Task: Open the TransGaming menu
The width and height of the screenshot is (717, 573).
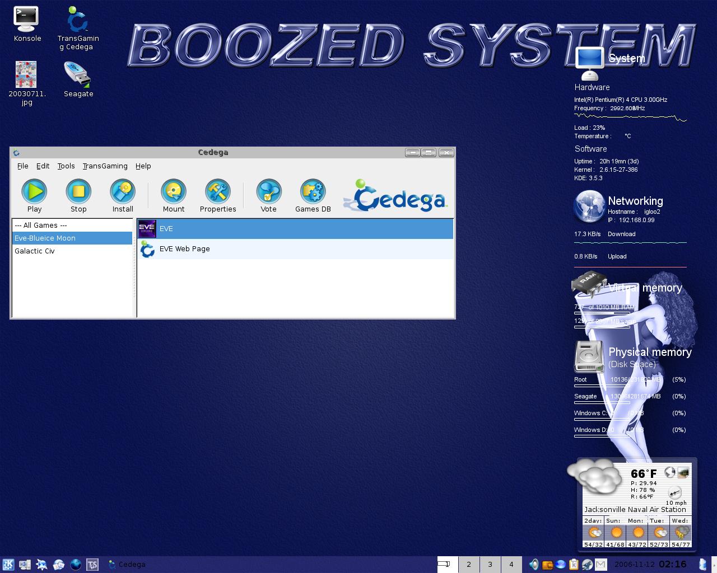Action: (105, 166)
